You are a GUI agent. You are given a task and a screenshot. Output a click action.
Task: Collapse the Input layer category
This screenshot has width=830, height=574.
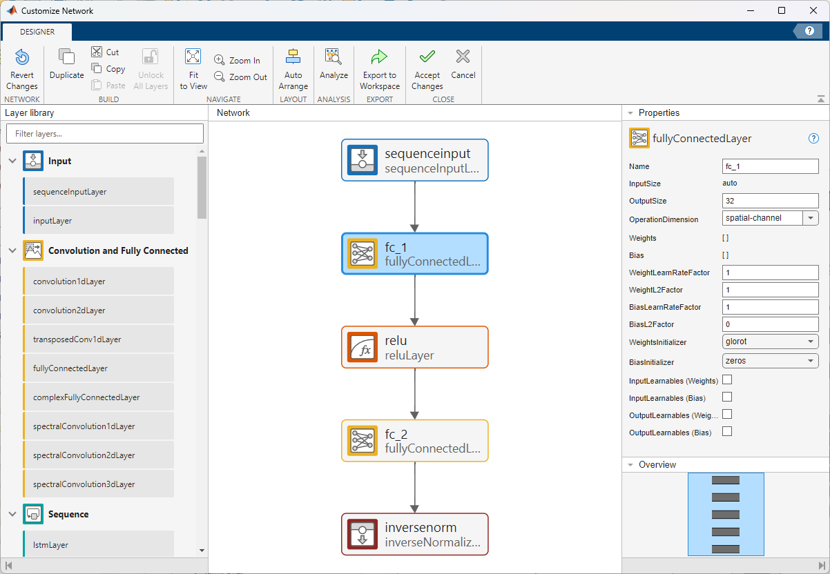pyautogui.click(x=12, y=161)
